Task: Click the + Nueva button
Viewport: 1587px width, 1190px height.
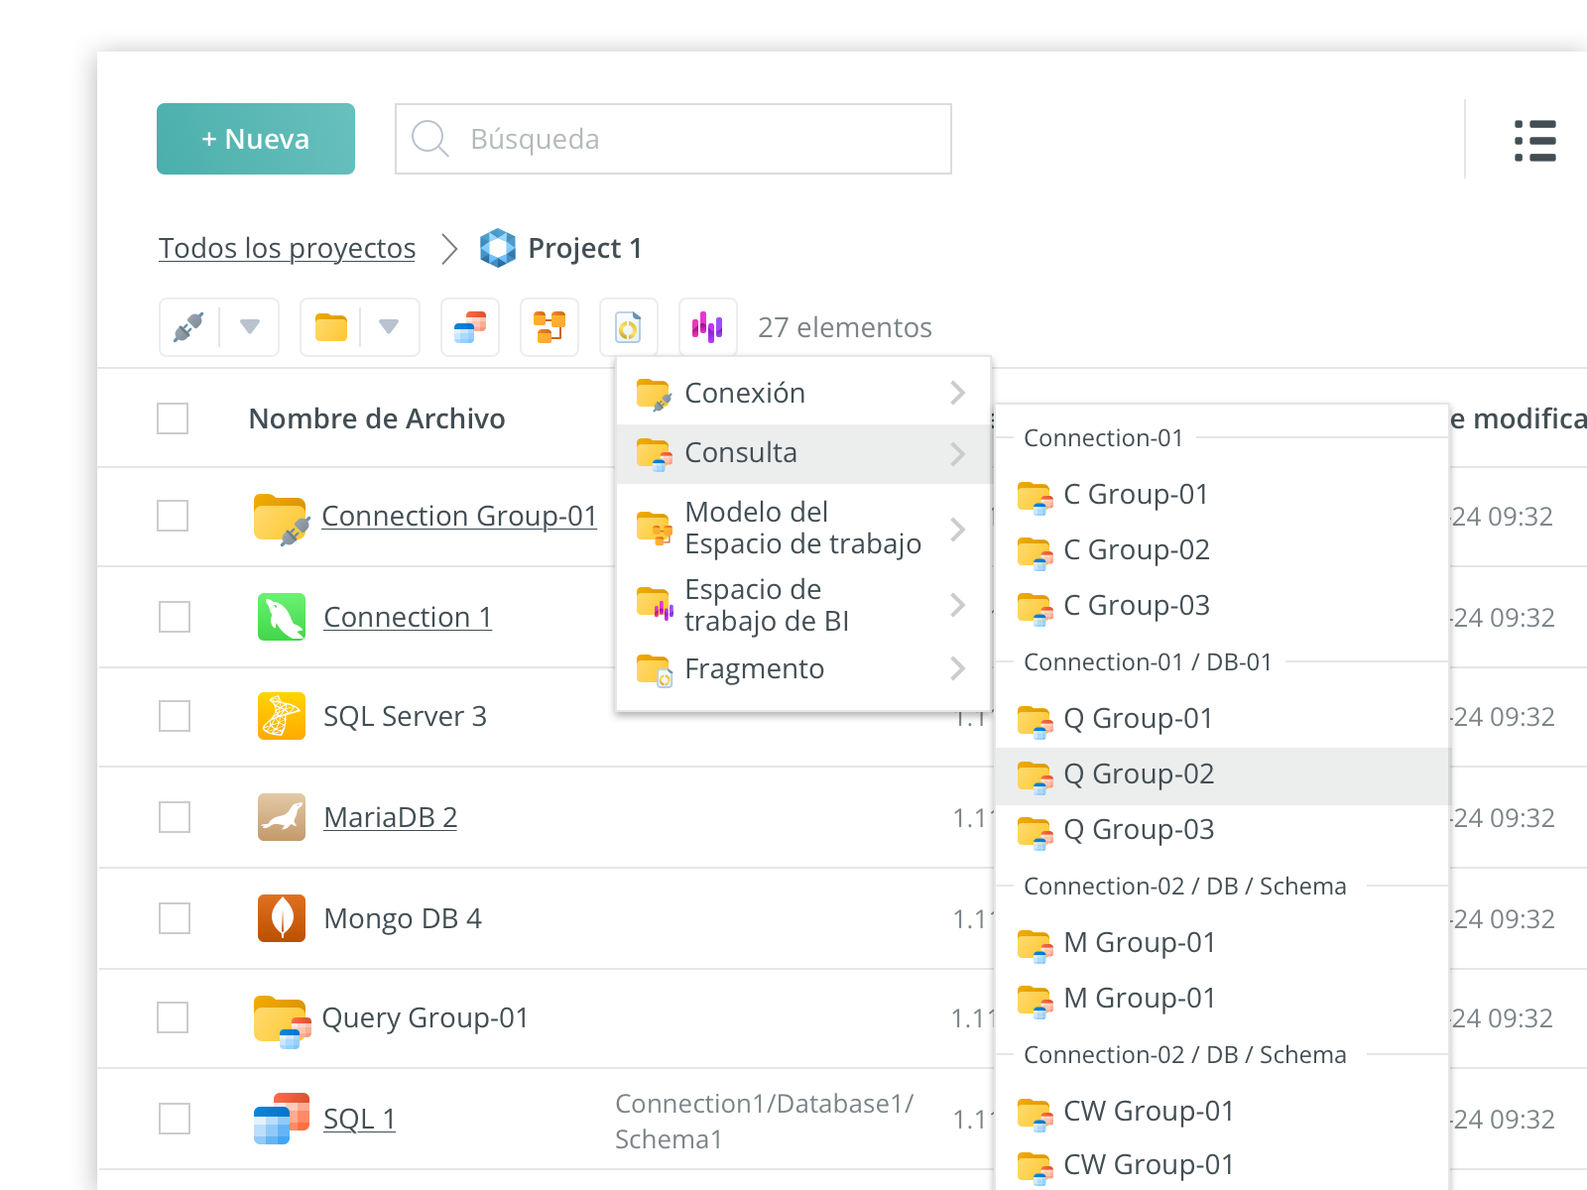Action: tap(256, 139)
